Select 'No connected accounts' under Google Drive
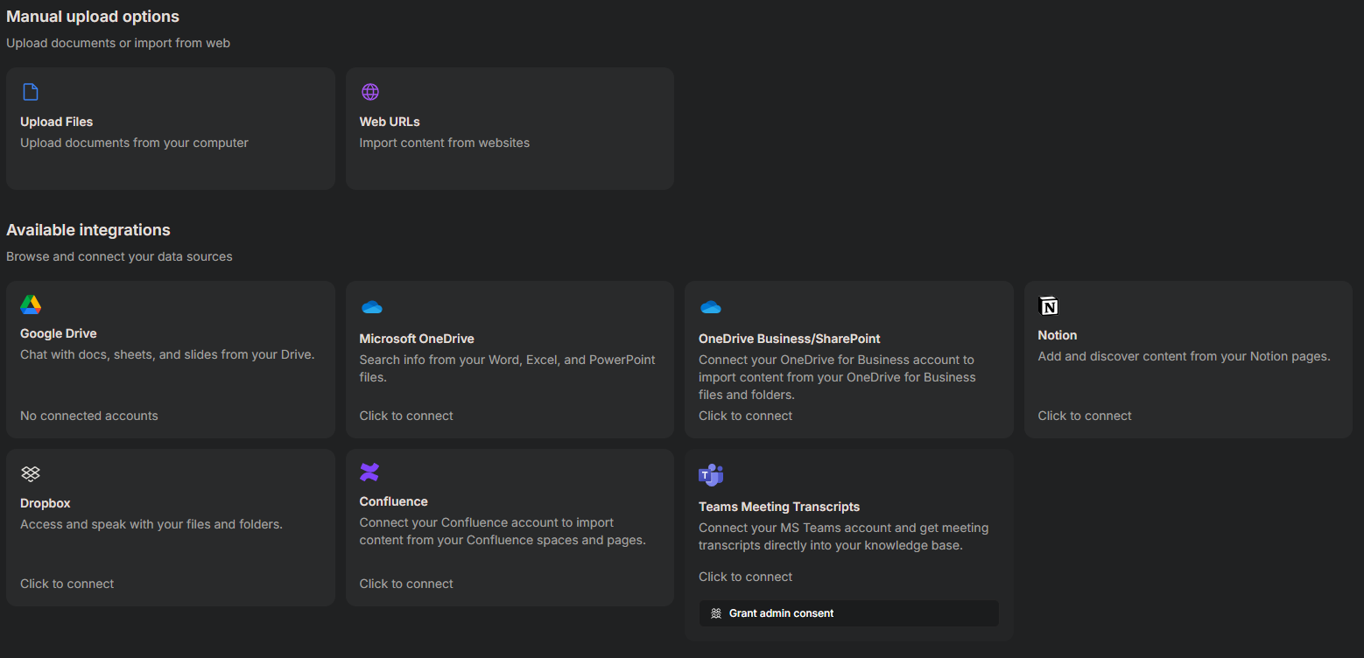Screen dimensions: 1364x658 (89, 416)
